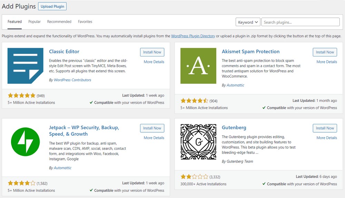Viewport: 345px width, 198px height.
Task: View More Details for Jetpack
Action: [154, 138]
